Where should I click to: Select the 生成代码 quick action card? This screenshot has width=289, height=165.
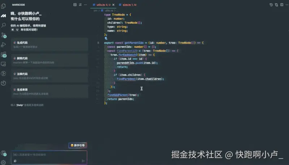[49, 45]
